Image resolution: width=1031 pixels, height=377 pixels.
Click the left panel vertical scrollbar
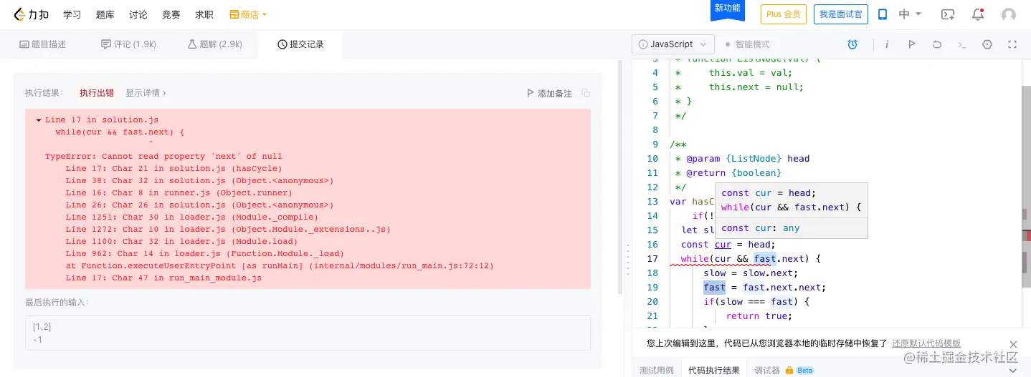tap(621, 176)
